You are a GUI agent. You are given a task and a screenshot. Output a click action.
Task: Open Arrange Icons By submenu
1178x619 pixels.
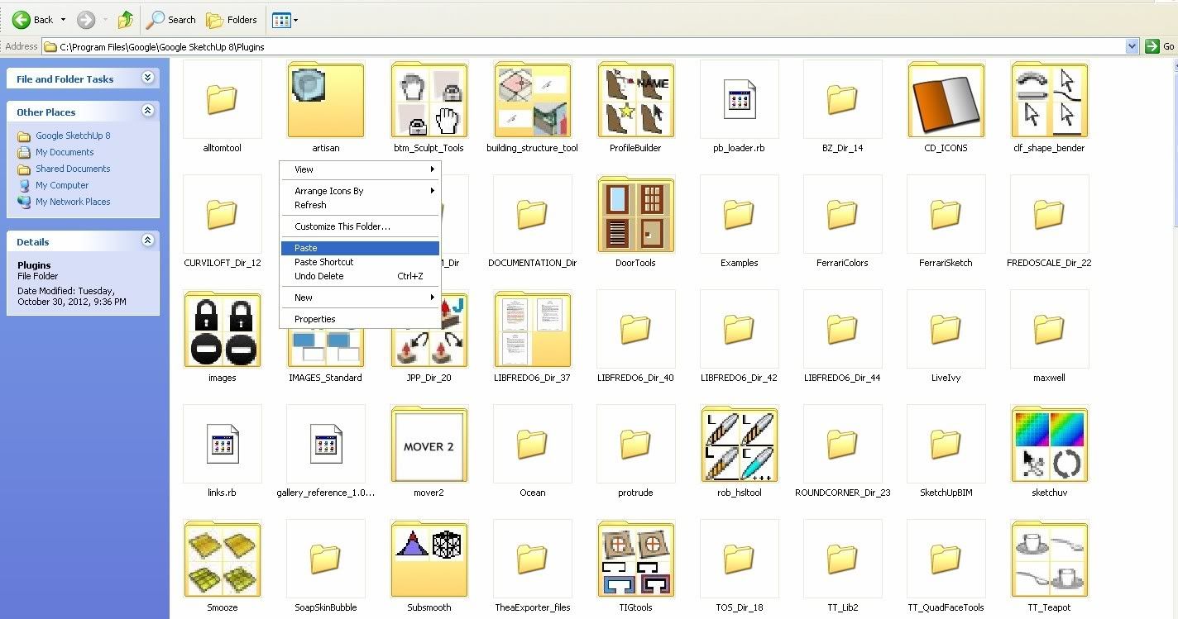pyautogui.click(x=360, y=191)
